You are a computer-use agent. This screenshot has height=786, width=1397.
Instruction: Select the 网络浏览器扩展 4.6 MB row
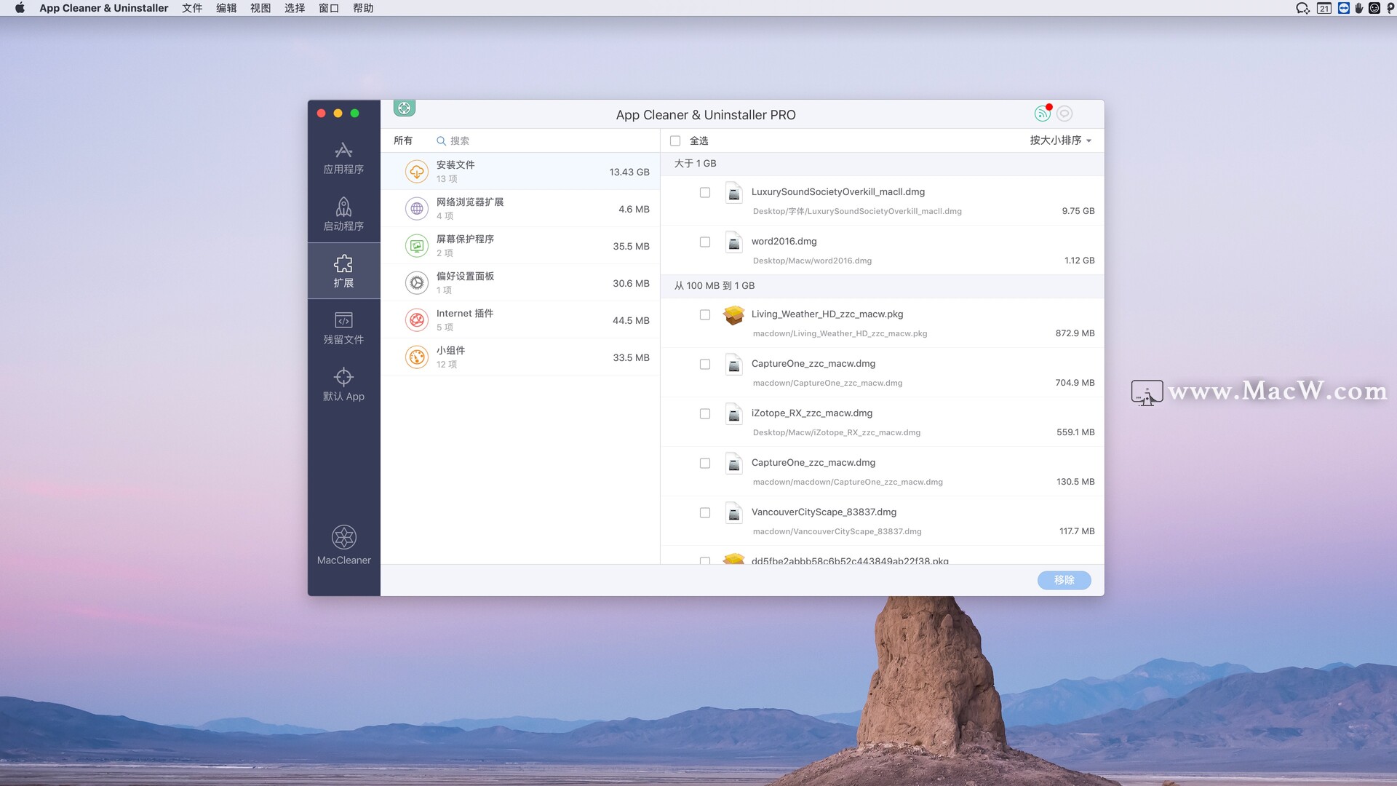pyautogui.click(x=520, y=209)
